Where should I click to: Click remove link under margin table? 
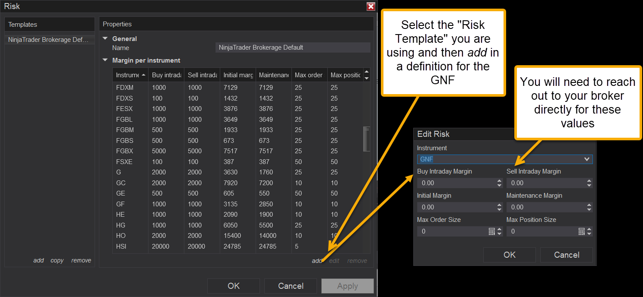(x=357, y=261)
